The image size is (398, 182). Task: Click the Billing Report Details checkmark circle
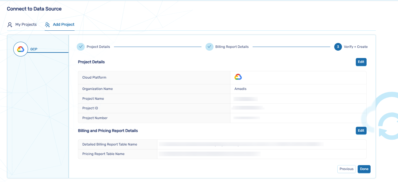tap(209, 47)
